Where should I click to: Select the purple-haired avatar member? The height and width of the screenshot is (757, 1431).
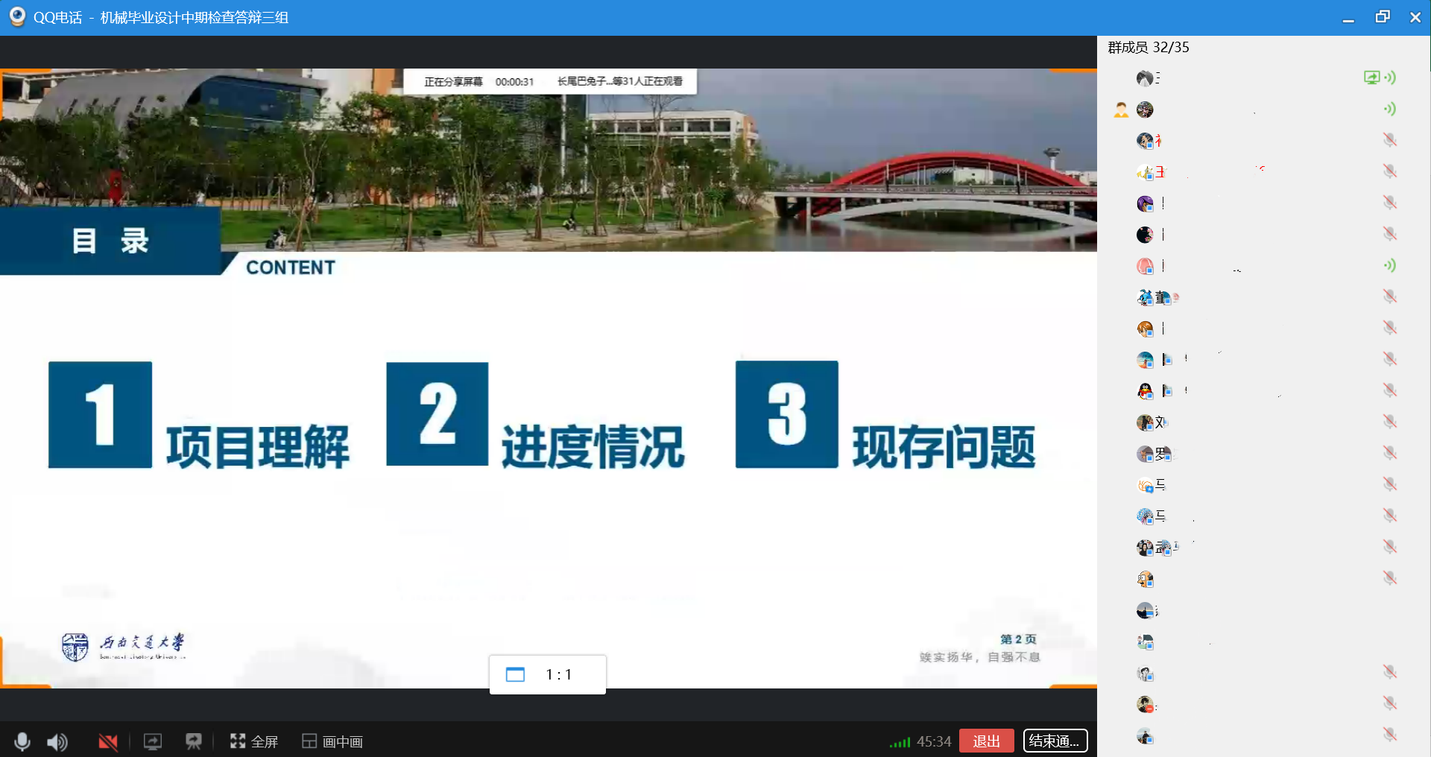(1146, 203)
